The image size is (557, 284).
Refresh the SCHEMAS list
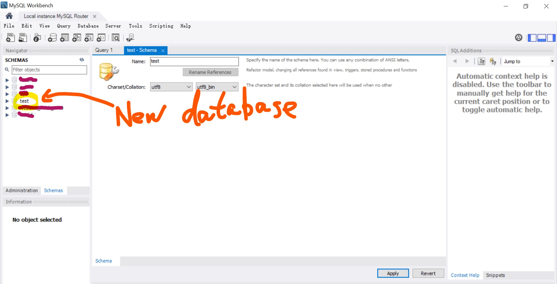(x=82, y=60)
